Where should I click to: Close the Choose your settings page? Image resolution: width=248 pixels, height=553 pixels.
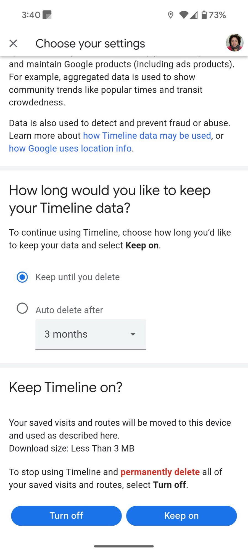click(x=13, y=43)
